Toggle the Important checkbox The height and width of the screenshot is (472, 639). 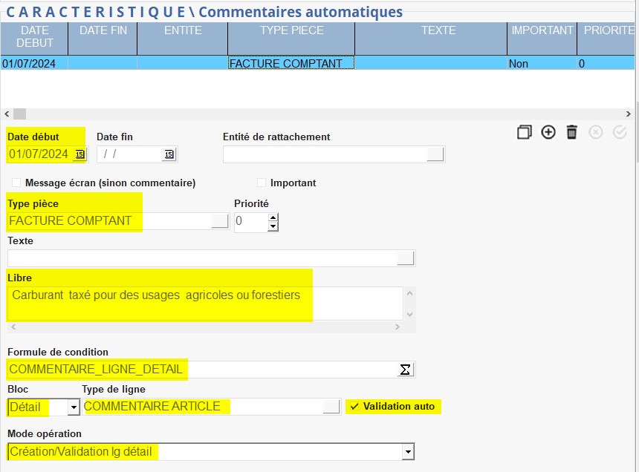coord(261,183)
